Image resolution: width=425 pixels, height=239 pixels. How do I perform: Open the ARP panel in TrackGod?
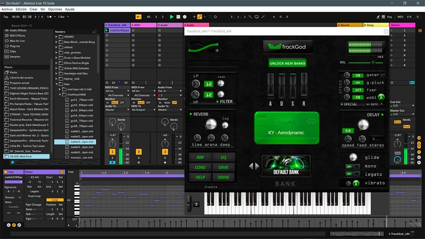(200, 157)
